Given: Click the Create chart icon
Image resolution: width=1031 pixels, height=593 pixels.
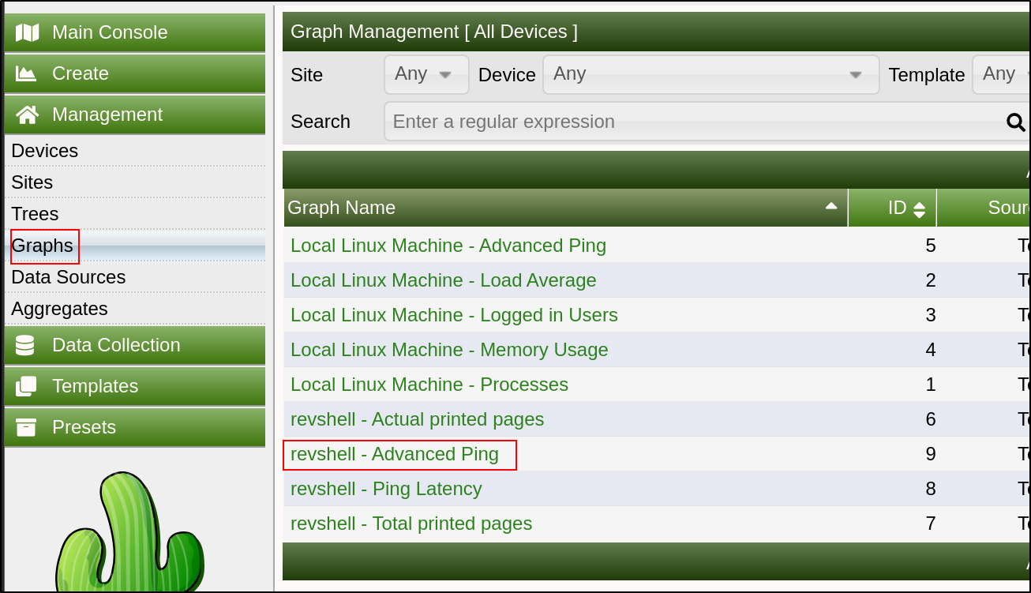Looking at the screenshot, I should (27, 73).
